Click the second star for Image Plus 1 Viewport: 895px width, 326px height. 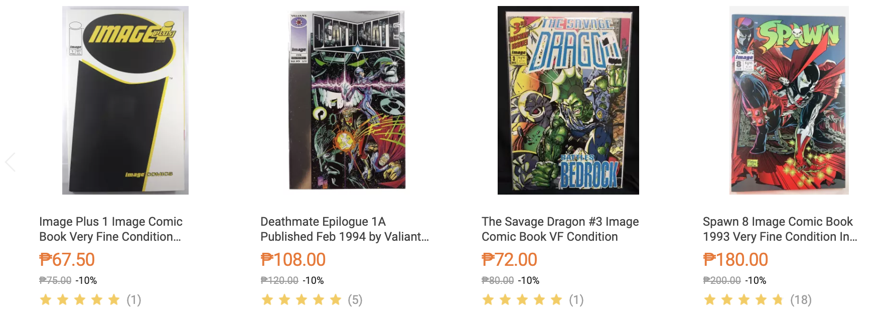tap(63, 299)
